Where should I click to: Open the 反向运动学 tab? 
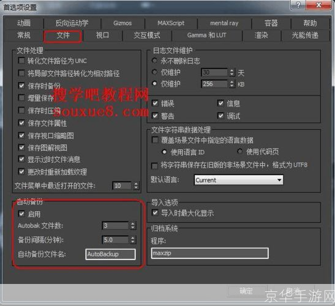(72, 23)
